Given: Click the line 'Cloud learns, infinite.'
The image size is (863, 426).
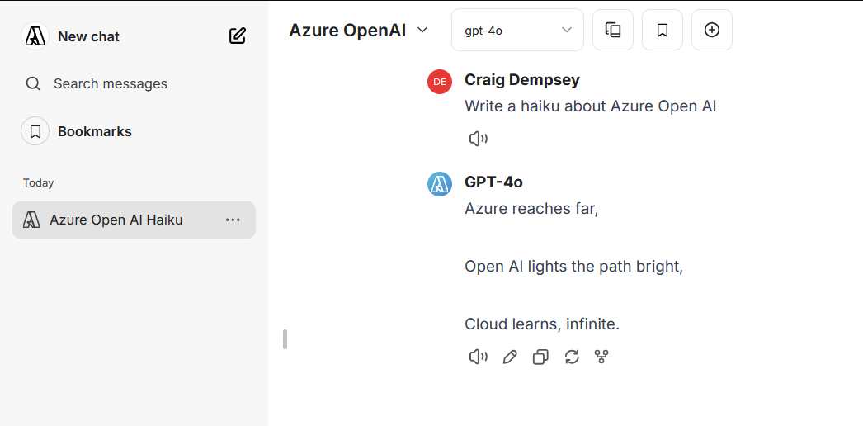Looking at the screenshot, I should coord(542,324).
